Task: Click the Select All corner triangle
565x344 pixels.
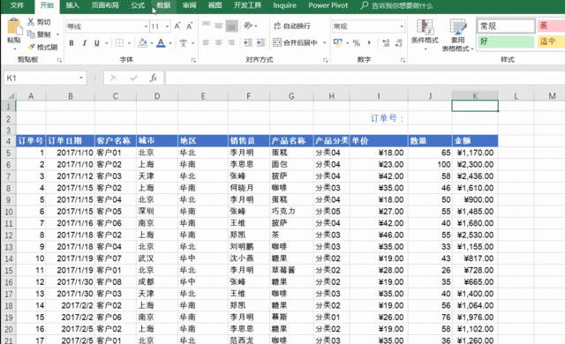Action: point(11,96)
